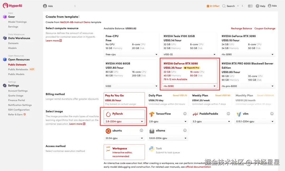This screenshot has width=285, height=171.
Task: Open the official documentation link
Action: click(198, 167)
